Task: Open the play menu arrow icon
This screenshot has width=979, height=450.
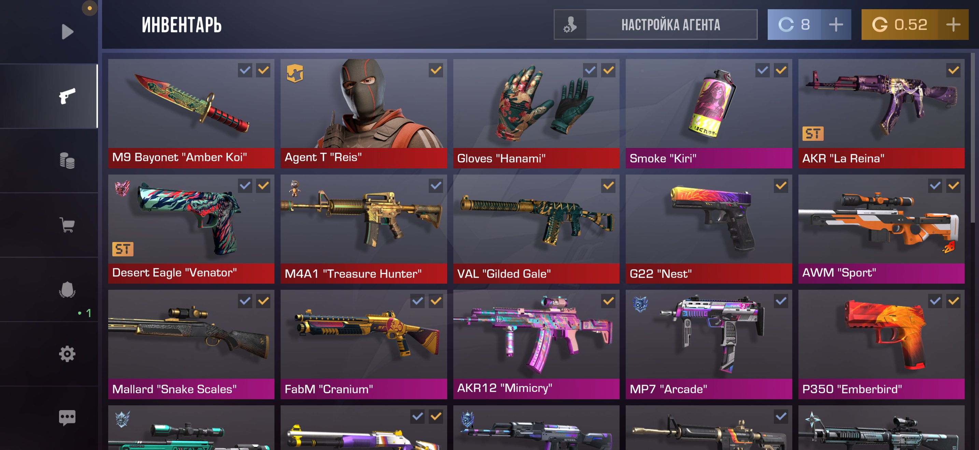Action: tap(67, 31)
